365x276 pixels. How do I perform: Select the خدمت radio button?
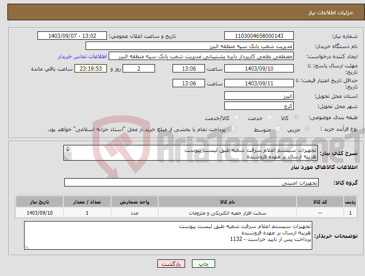269,117
